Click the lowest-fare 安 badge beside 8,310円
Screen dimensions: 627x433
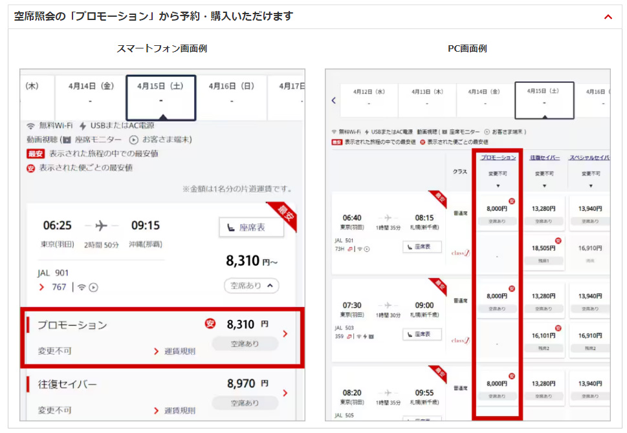(x=210, y=324)
